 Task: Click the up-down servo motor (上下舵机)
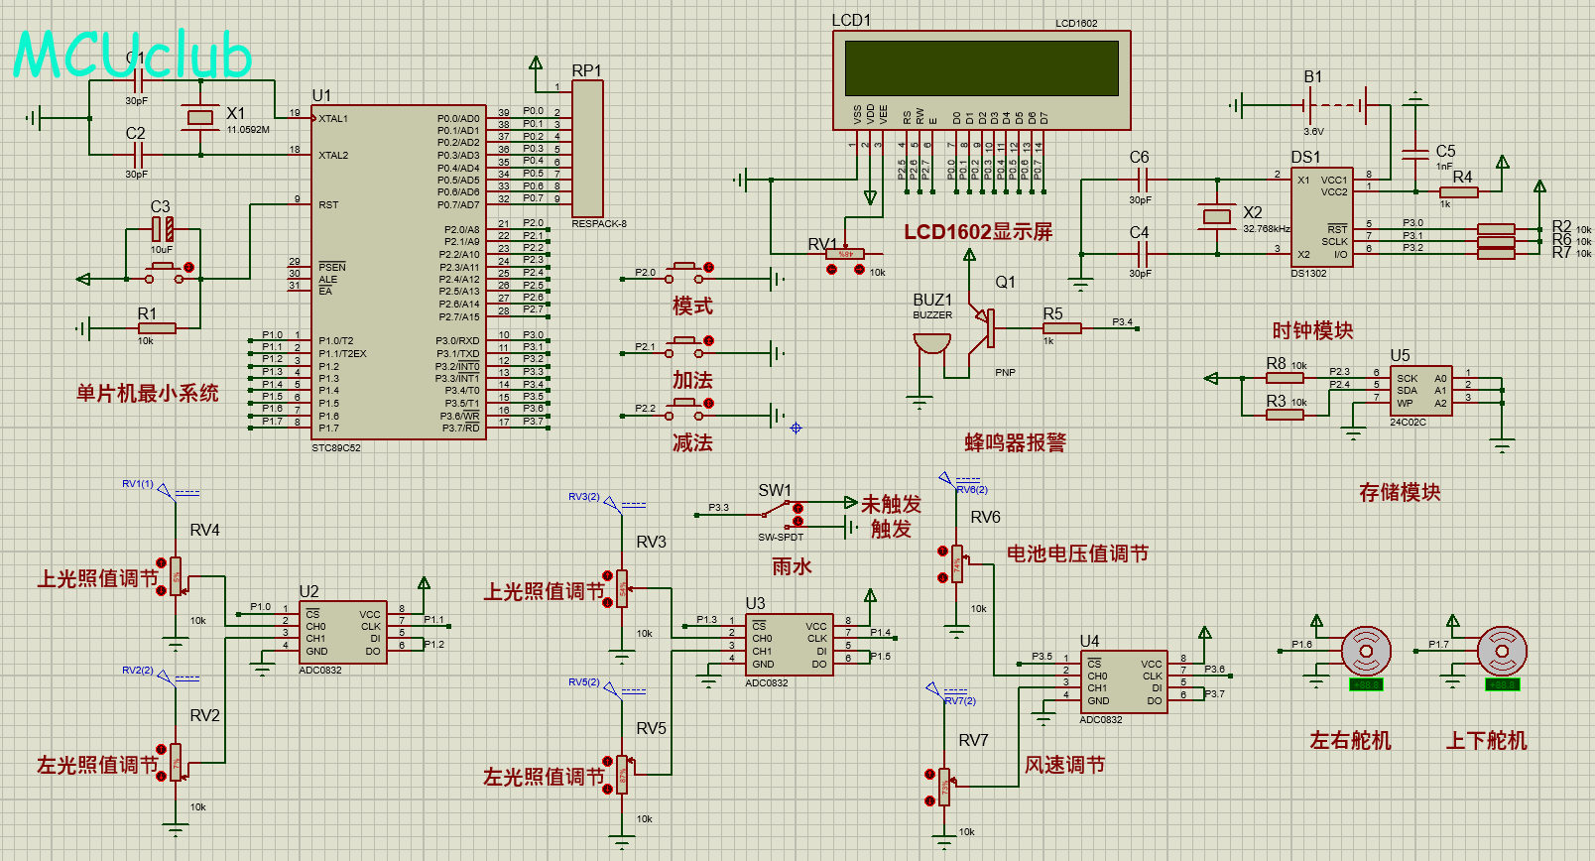[x=1502, y=653]
